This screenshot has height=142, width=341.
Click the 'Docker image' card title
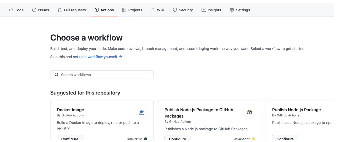[x=70, y=110]
